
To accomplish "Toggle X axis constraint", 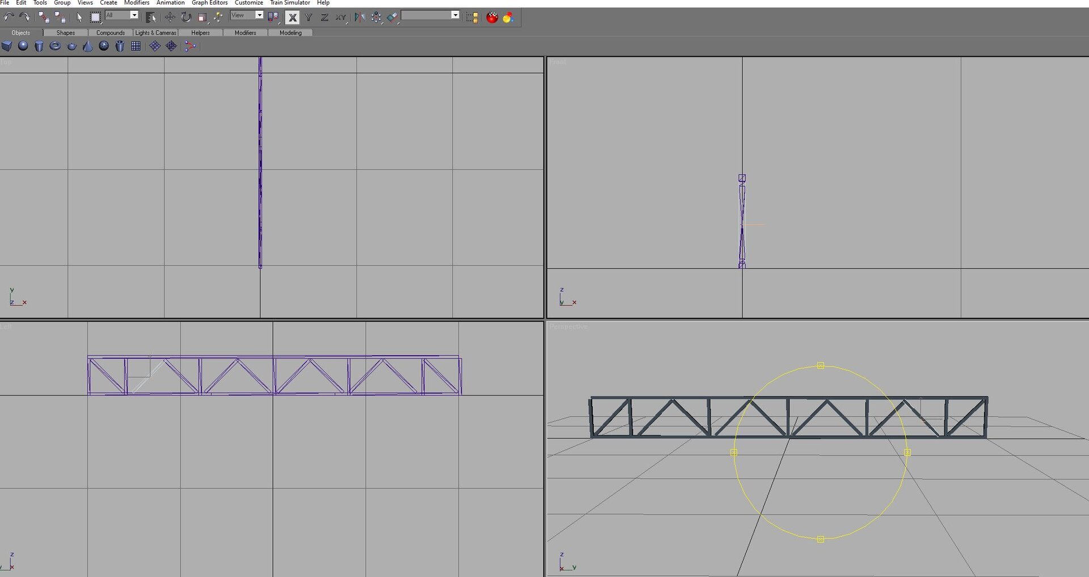I will coord(292,18).
